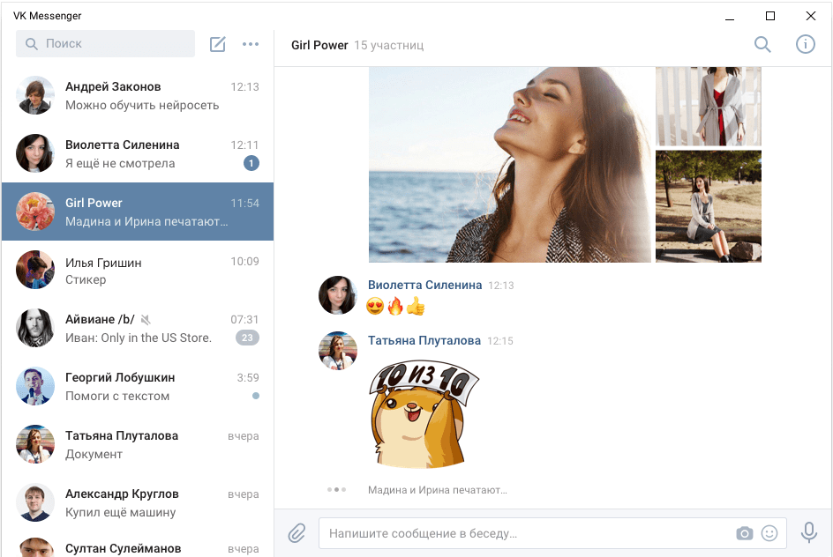
Task: Click the blue unread dot for Георгий Лобушкин
Action: click(256, 396)
